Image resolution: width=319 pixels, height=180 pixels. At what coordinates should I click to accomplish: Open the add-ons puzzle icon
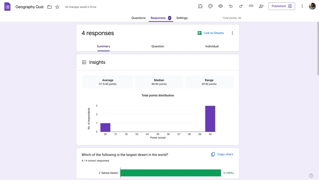pyautogui.click(x=200, y=6)
